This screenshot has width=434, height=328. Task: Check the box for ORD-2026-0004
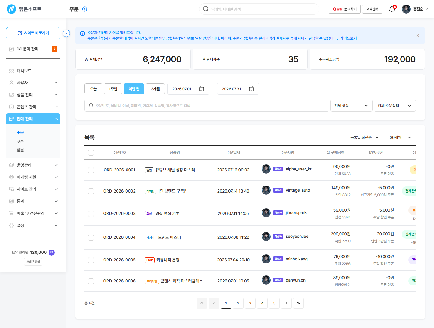(x=91, y=238)
